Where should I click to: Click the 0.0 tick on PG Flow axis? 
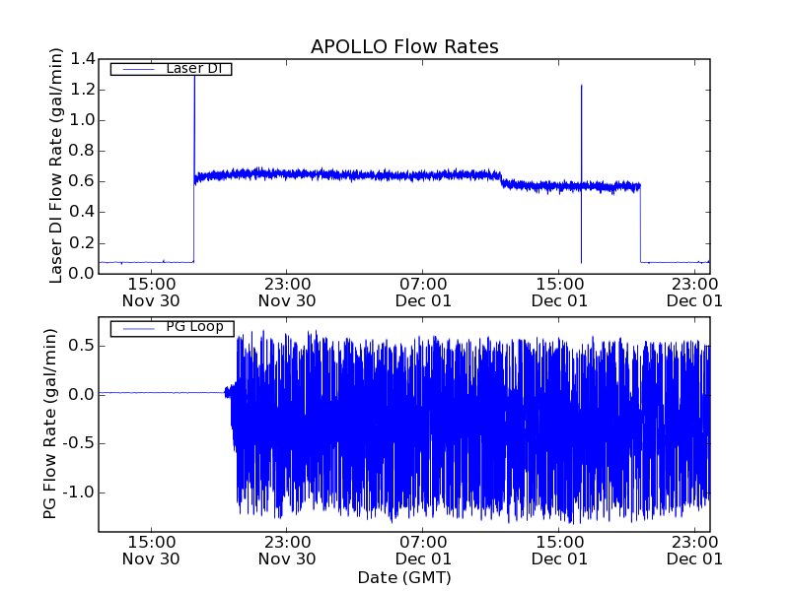[x=82, y=395]
